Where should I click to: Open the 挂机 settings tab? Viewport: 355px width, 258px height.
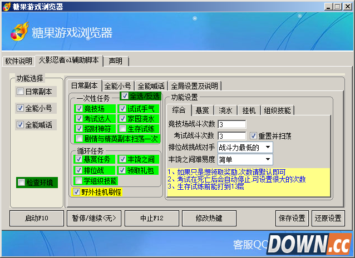click(249, 110)
